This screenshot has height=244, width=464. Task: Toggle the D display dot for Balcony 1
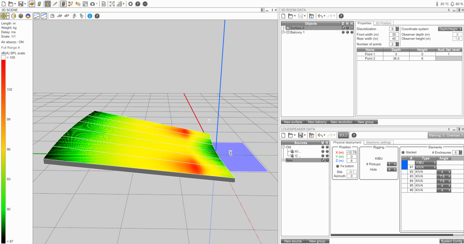click(343, 32)
